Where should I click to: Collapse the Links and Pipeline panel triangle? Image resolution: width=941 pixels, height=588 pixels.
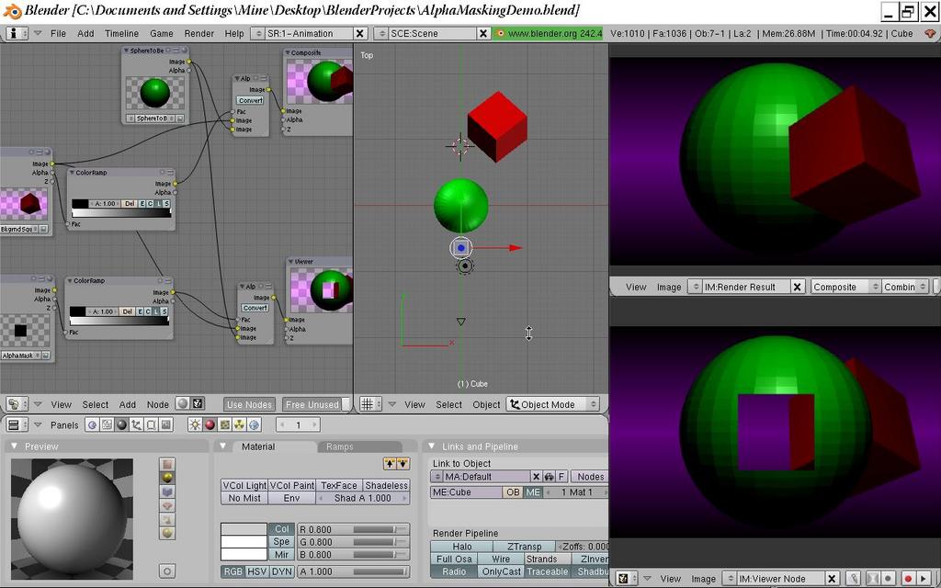(432, 447)
